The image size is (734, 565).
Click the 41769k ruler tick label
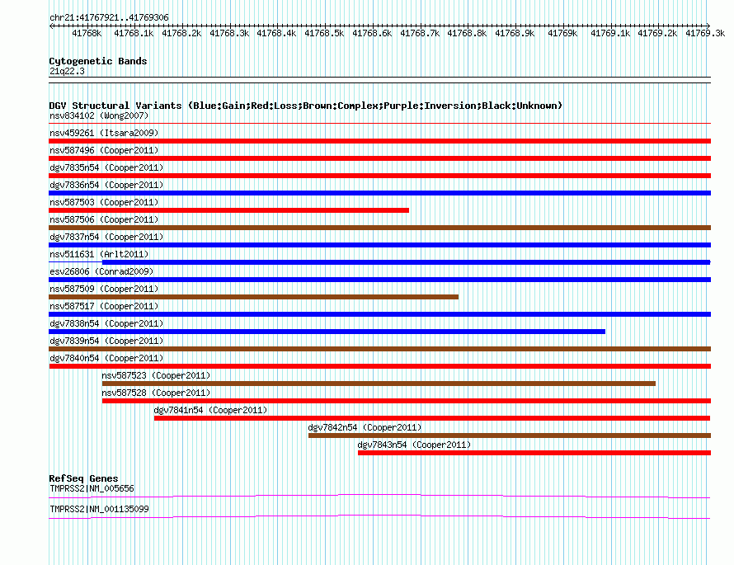[562, 33]
